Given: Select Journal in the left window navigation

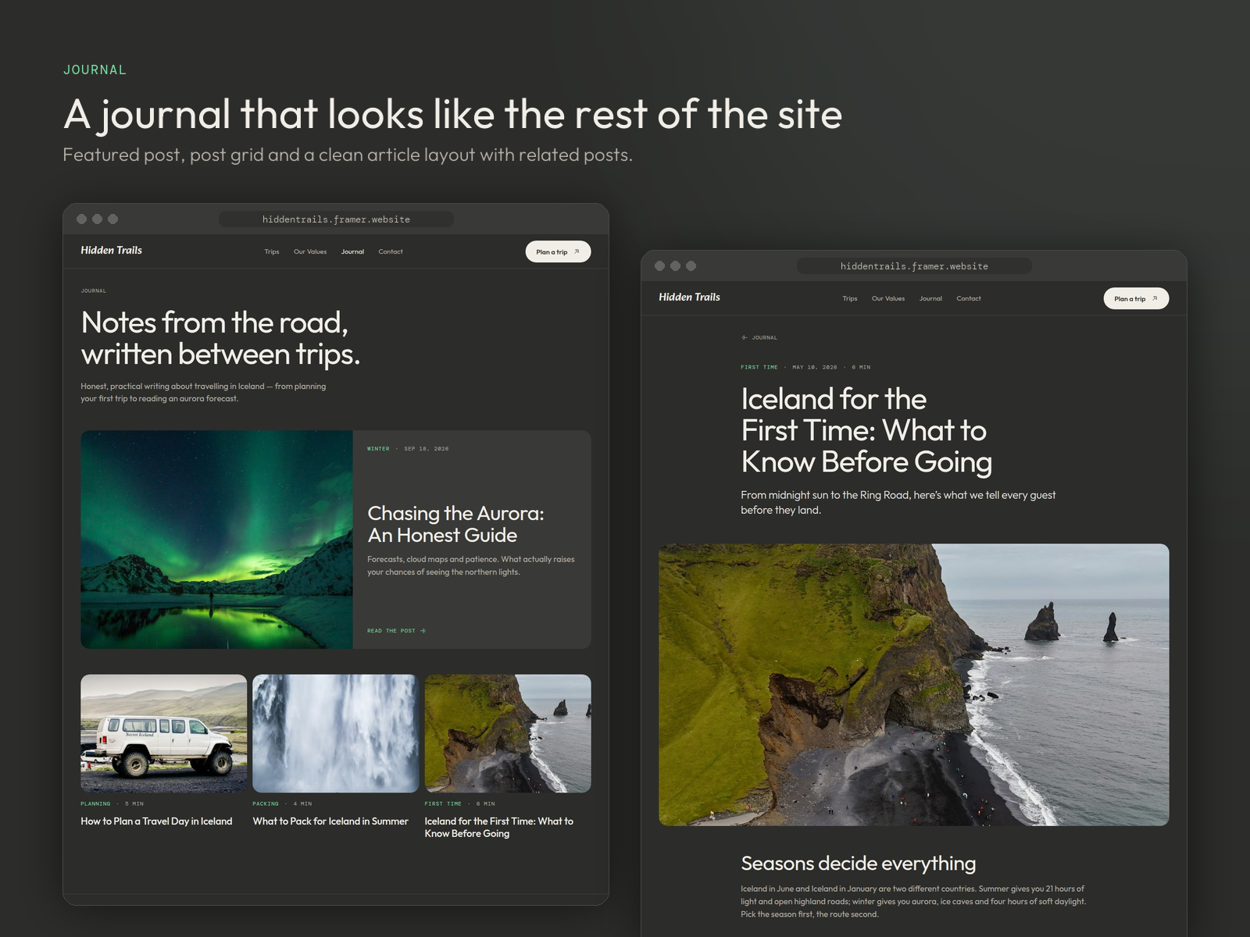Looking at the screenshot, I should point(352,251).
